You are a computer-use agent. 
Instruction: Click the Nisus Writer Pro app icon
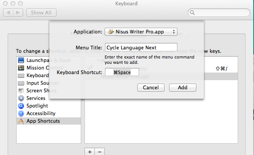111,32
